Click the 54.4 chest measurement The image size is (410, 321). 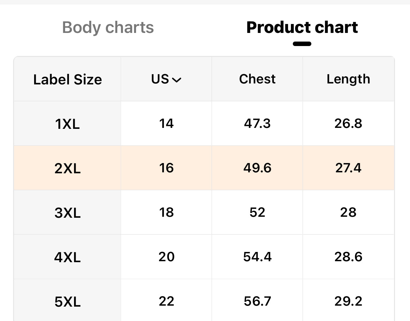coord(257,257)
